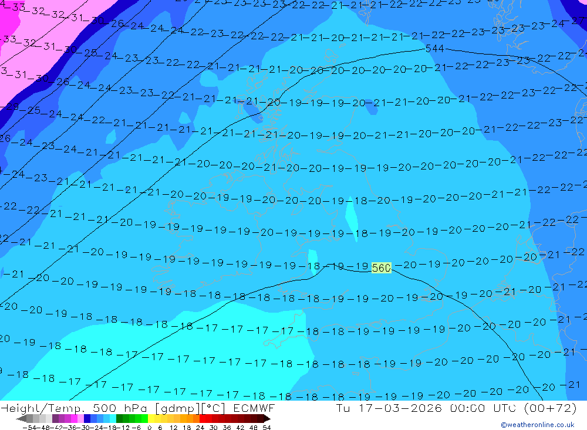Click the highlighted 560 contour label
The width and height of the screenshot is (587, 430).
click(x=381, y=268)
